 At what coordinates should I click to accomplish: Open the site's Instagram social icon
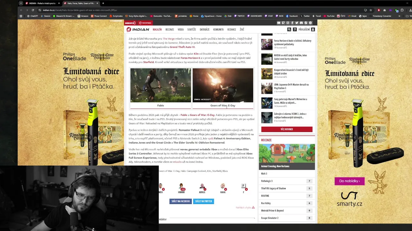(288, 23)
